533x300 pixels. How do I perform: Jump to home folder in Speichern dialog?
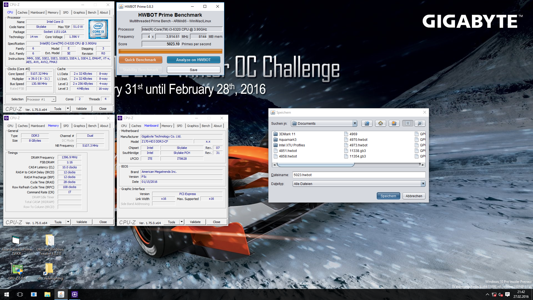click(x=381, y=123)
